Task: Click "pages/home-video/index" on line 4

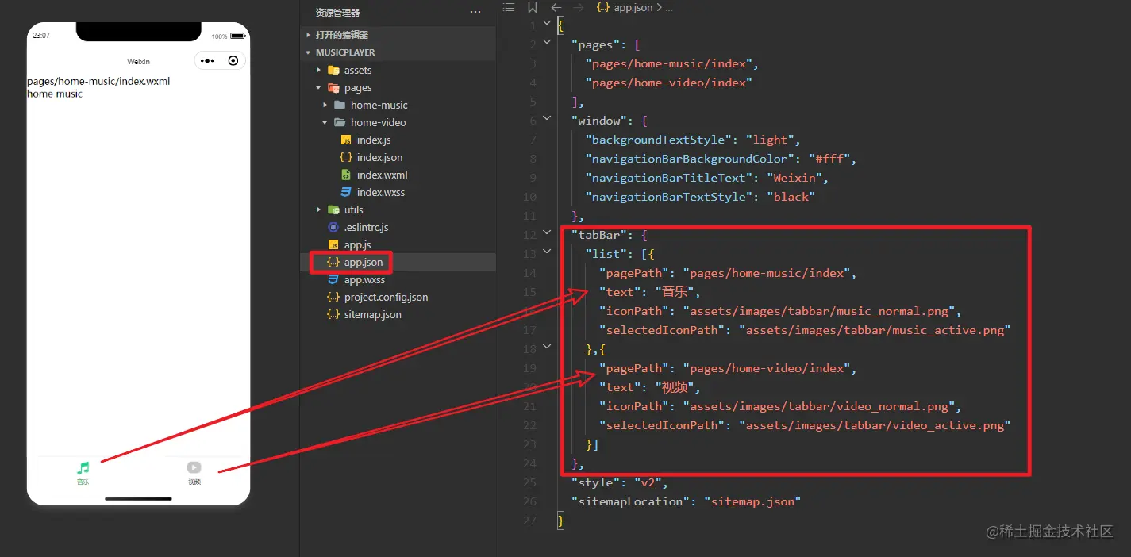Action: [668, 83]
